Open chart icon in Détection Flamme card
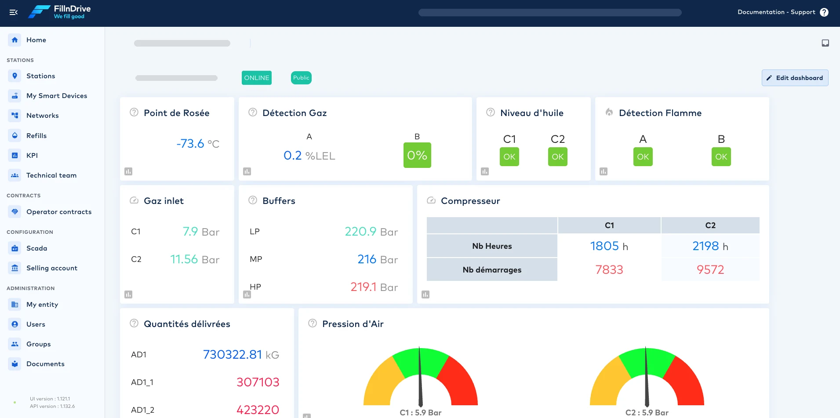This screenshot has height=418, width=840. pos(604,171)
